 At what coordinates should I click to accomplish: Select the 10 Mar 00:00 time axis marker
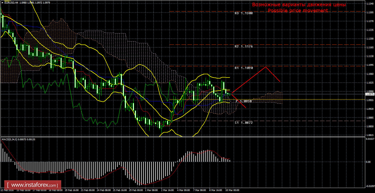coord(232,190)
